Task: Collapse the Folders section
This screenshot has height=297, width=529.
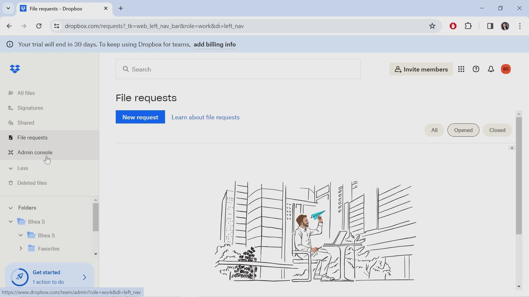Action: (x=10, y=208)
